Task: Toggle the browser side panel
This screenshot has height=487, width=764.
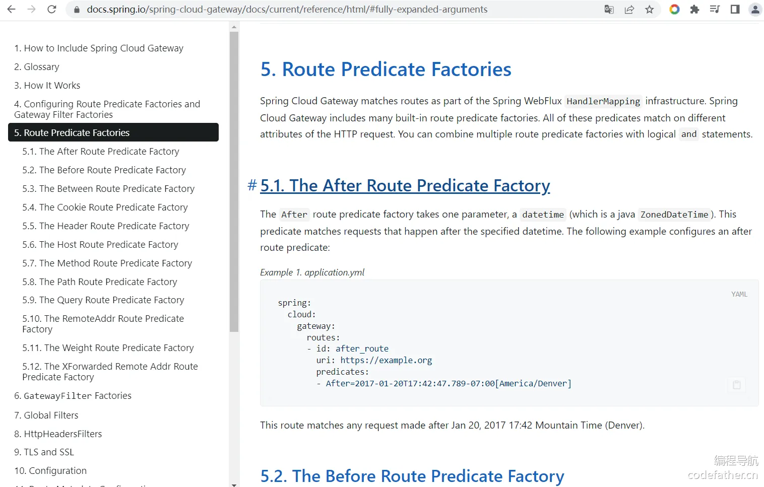Action: [735, 9]
